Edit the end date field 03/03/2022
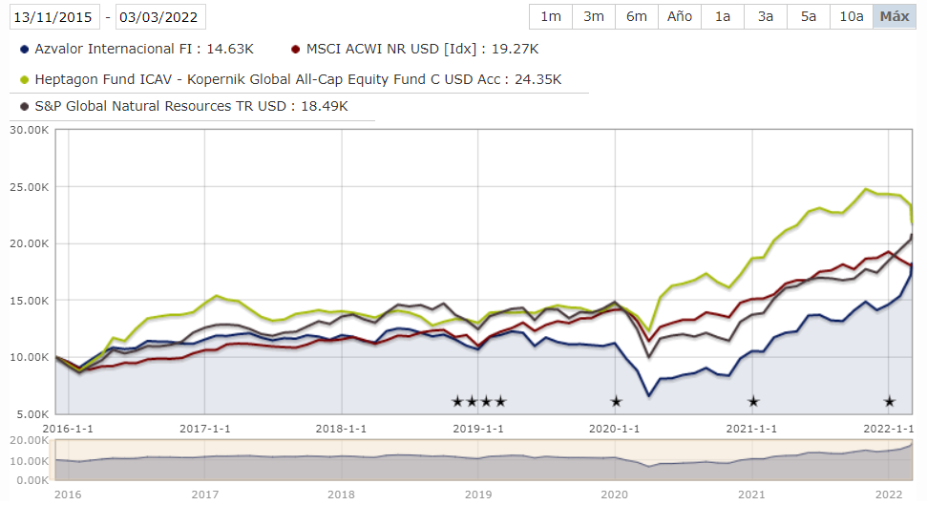The image size is (927, 505). click(161, 17)
